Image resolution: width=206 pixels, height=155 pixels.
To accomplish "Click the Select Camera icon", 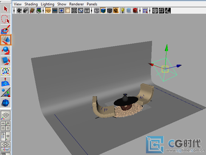I will [x=19, y=11].
